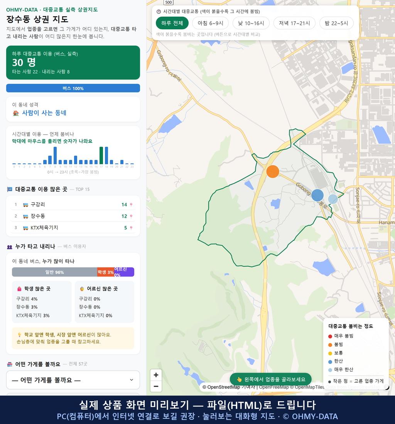
Task: Click the map pin icon for KTX체육기지
Action: pyautogui.click(x=131, y=228)
